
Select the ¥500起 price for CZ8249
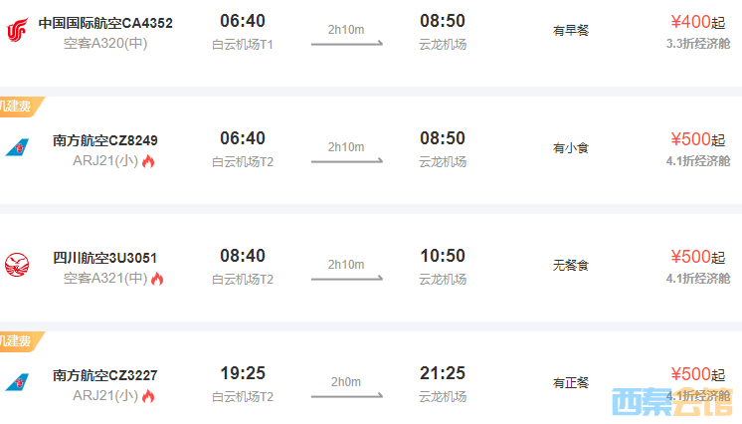coord(697,139)
